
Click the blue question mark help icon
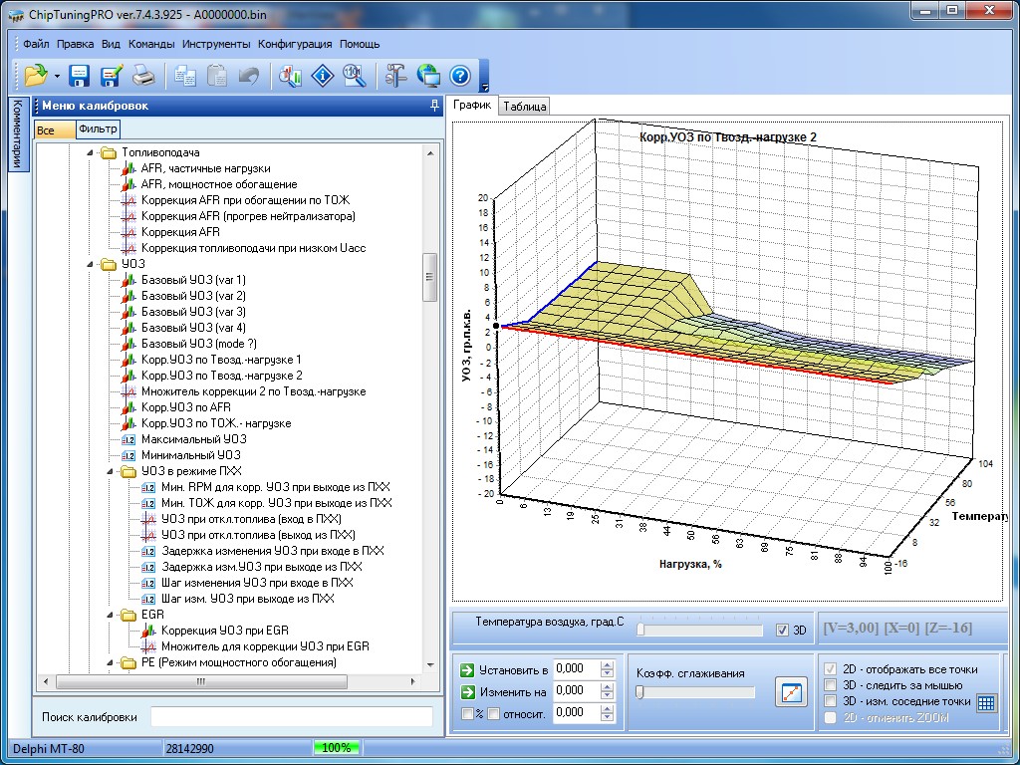tap(459, 76)
